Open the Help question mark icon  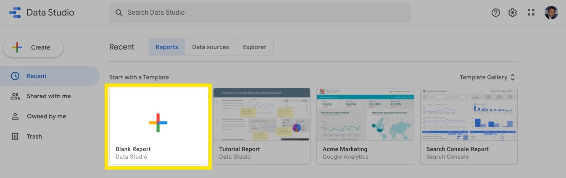[x=496, y=13]
